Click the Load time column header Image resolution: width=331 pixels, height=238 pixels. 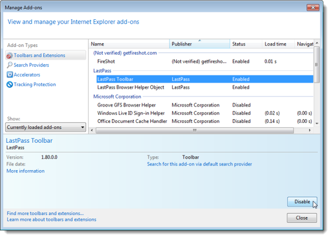click(x=278, y=44)
